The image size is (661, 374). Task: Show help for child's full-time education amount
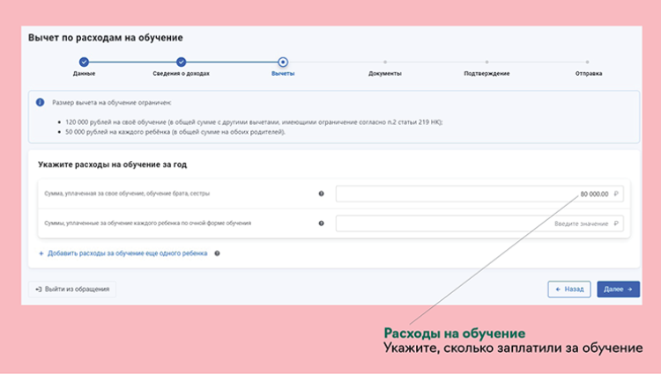click(321, 224)
